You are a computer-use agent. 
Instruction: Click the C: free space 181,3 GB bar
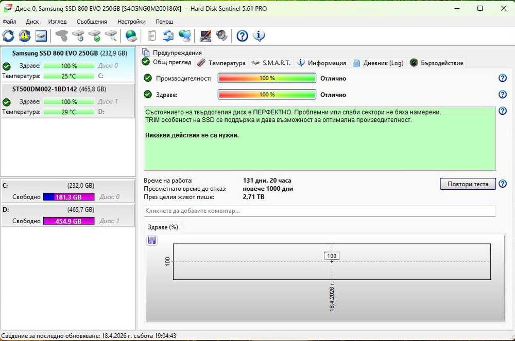coord(68,197)
